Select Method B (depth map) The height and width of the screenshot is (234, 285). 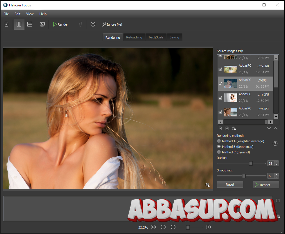coord(235,146)
